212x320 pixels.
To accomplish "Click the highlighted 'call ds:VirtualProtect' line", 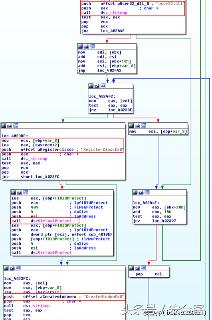I will 44,221.
